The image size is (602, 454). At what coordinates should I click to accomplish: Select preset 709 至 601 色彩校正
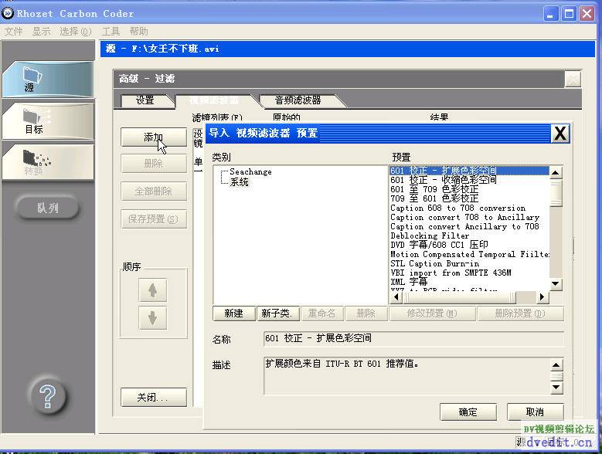click(x=469, y=198)
